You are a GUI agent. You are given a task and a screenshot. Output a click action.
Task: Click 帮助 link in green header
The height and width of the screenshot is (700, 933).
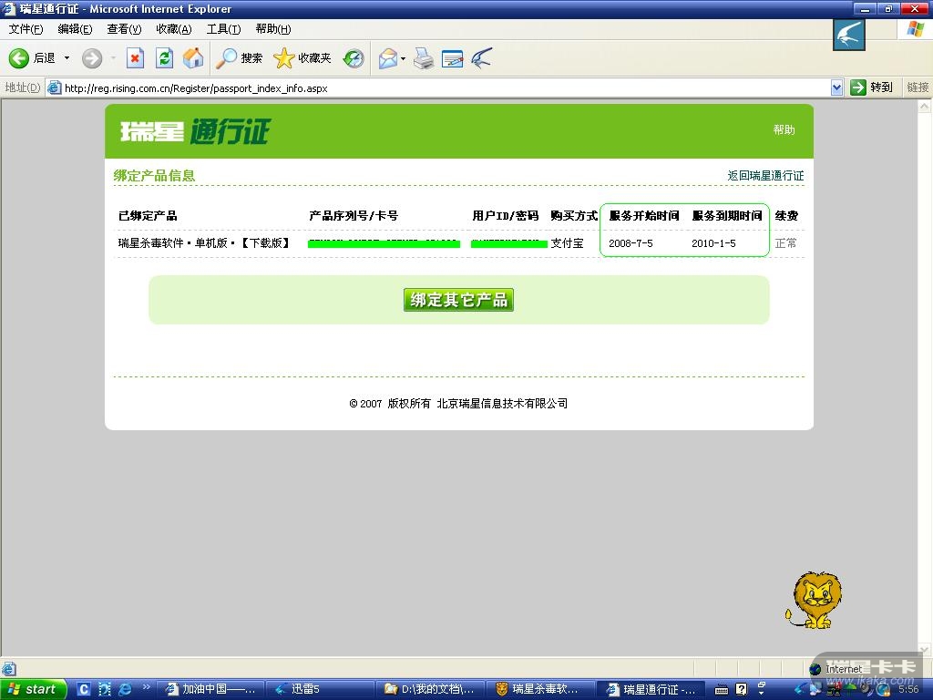[784, 129]
